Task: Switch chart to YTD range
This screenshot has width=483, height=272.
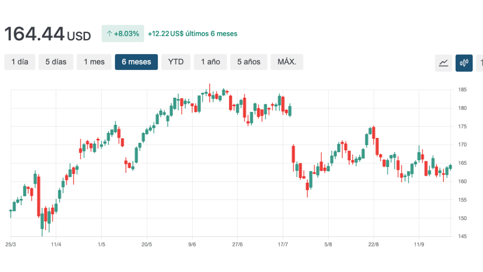Action: [x=176, y=62]
